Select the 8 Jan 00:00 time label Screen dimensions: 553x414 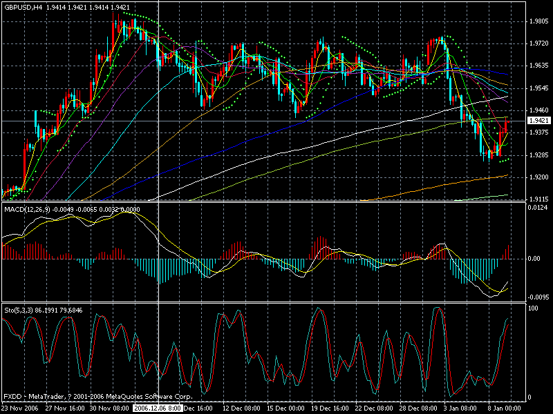506,408
